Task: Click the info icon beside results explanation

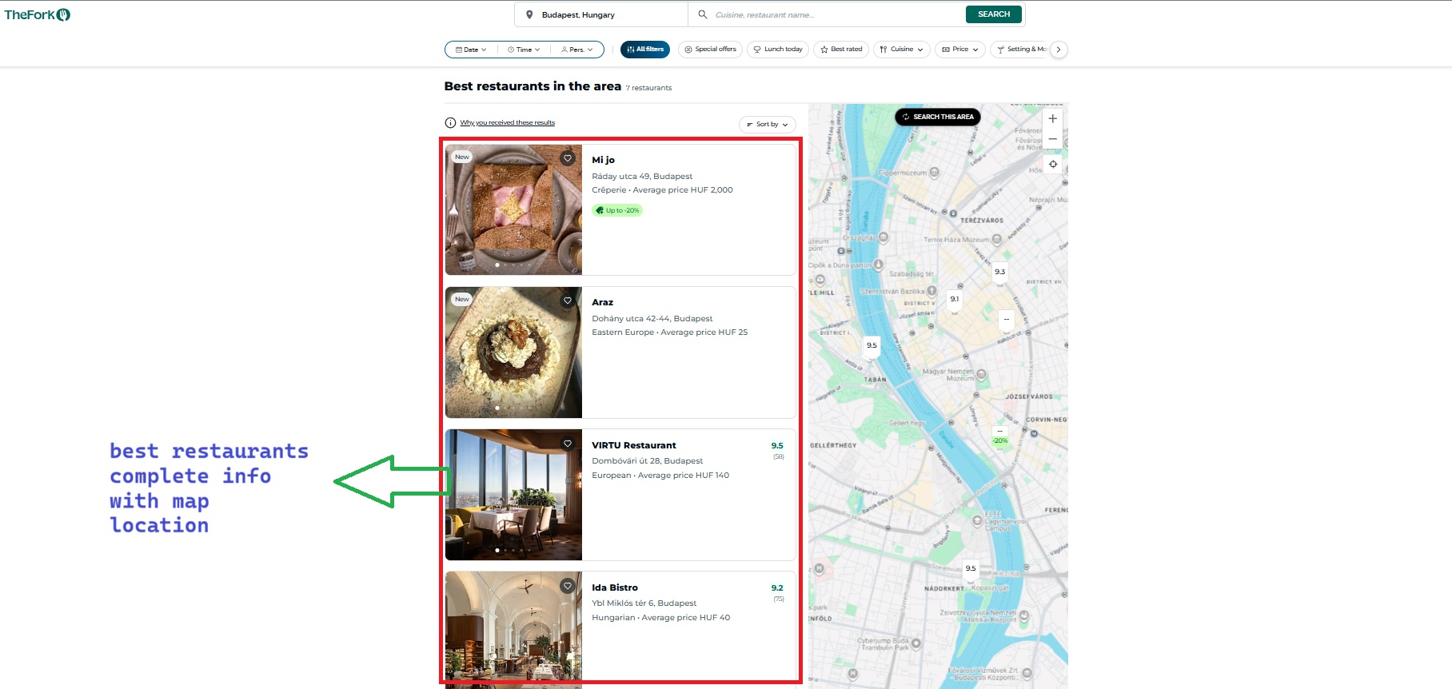Action: click(450, 123)
